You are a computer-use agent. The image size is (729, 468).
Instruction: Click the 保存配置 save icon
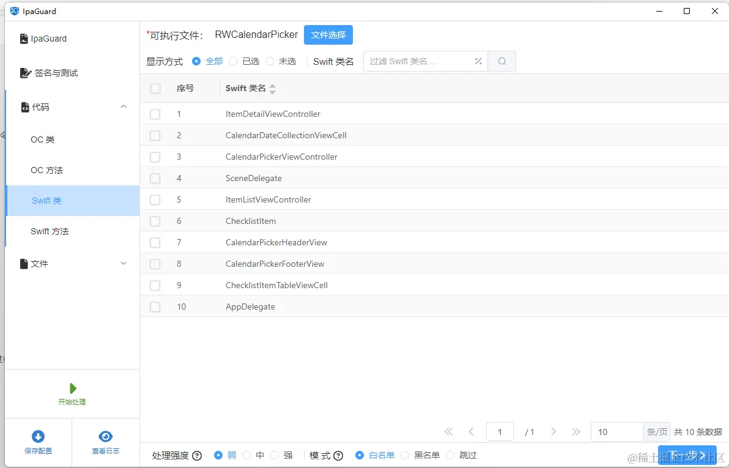38,436
